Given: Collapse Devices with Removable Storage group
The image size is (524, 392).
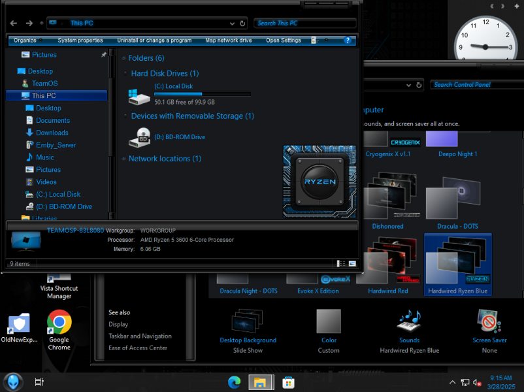Looking at the screenshot, I should click(125, 116).
